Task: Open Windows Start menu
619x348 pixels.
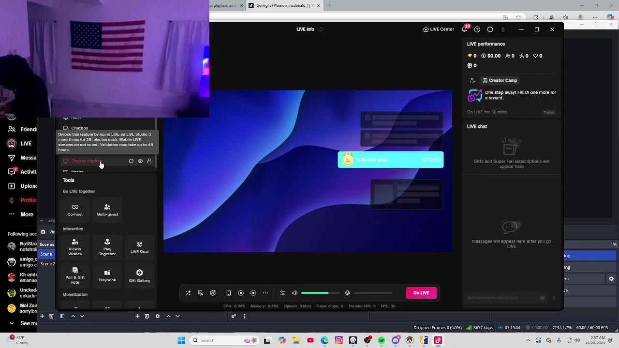Action: [x=181, y=340]
